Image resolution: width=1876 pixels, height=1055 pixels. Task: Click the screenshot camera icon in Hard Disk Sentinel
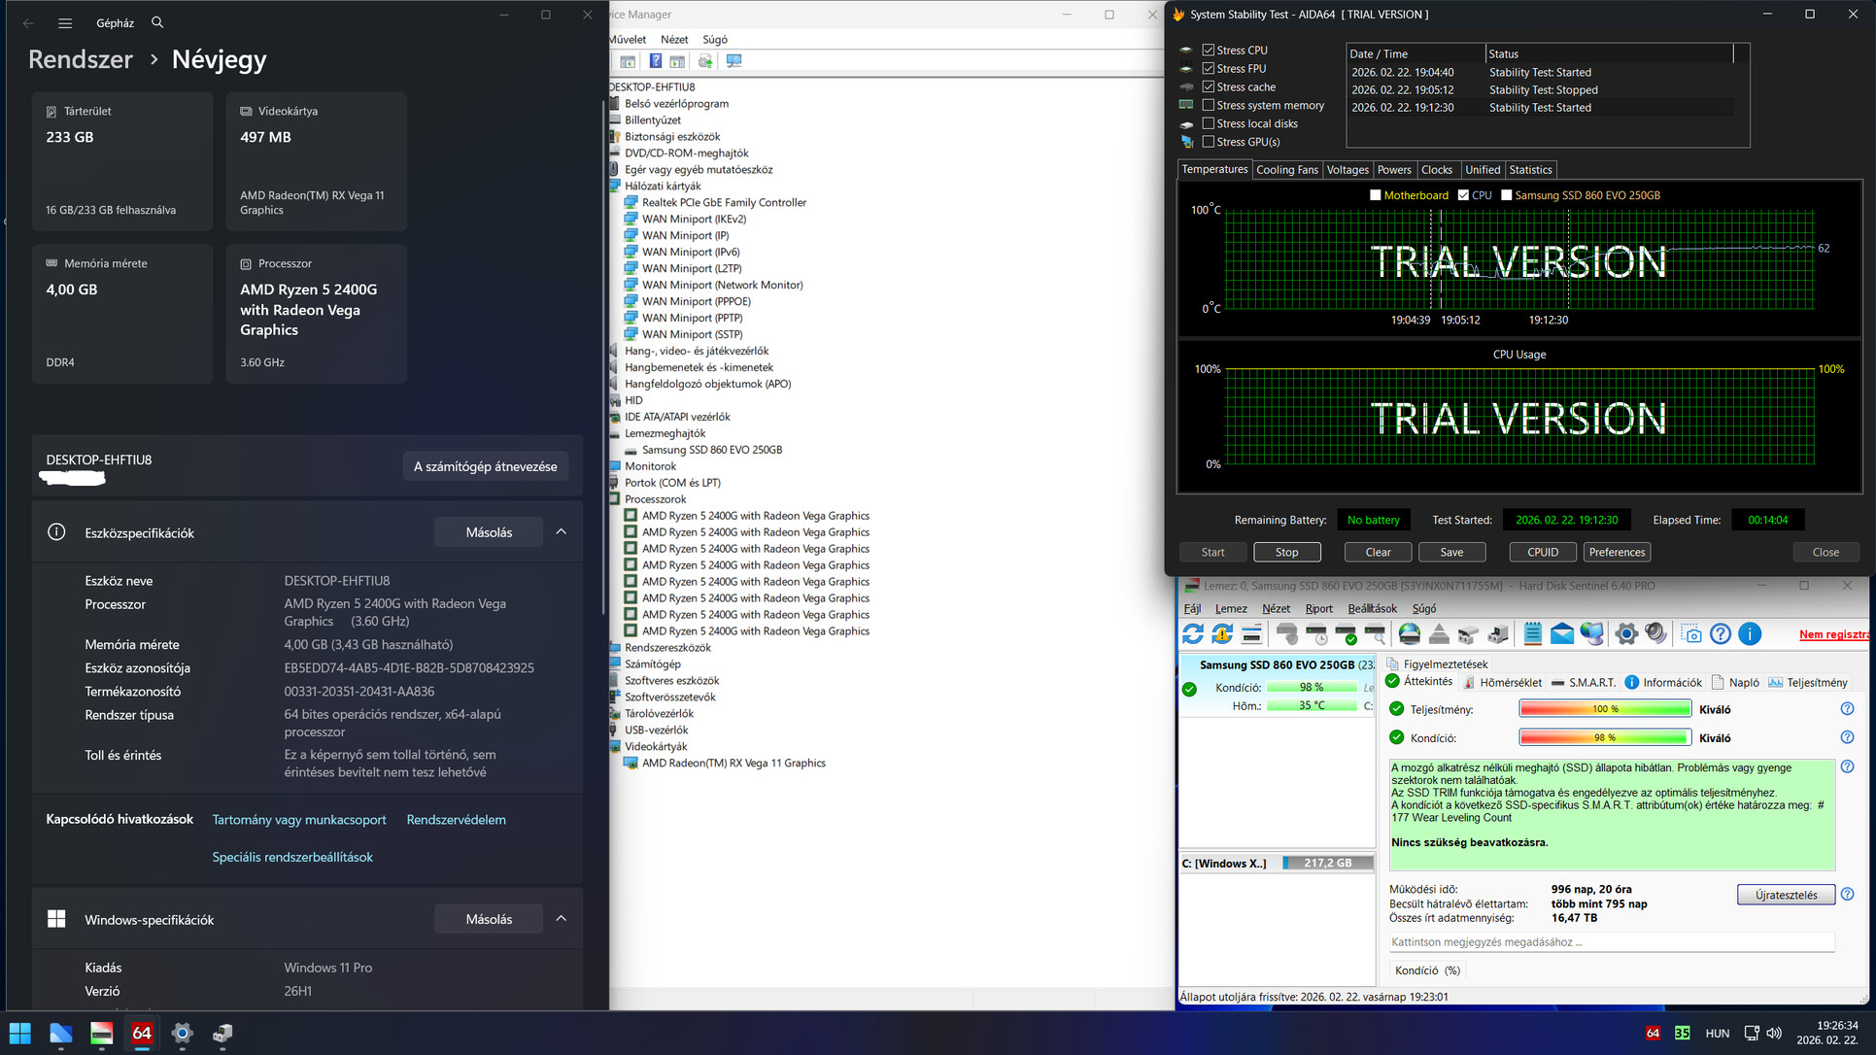(1692, 634)
